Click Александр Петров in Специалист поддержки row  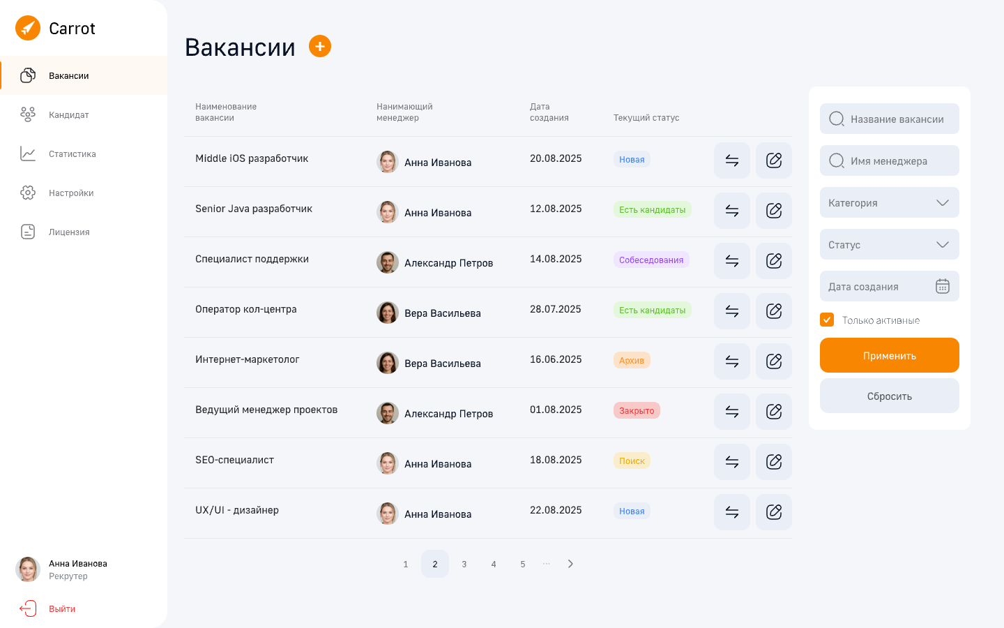point(448,263)
